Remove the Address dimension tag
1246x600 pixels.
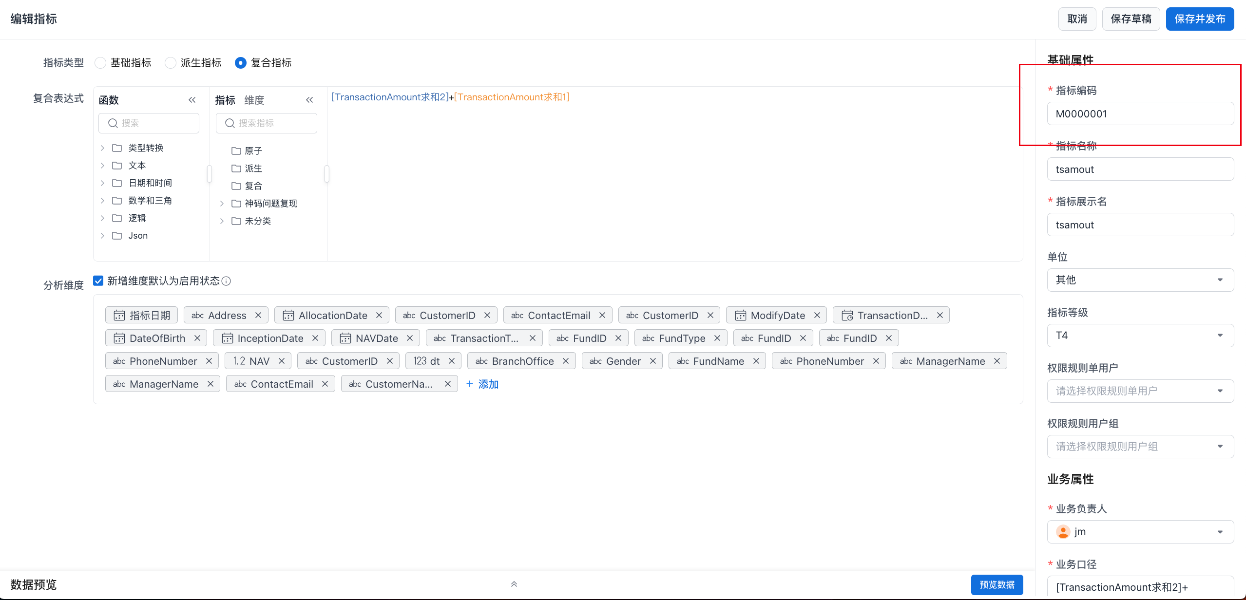pos(258,315)
